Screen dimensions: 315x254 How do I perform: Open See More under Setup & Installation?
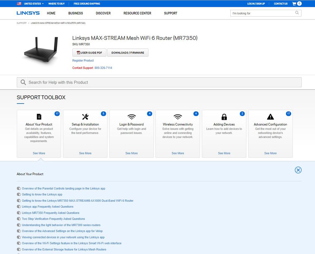[x=85, y=153]
